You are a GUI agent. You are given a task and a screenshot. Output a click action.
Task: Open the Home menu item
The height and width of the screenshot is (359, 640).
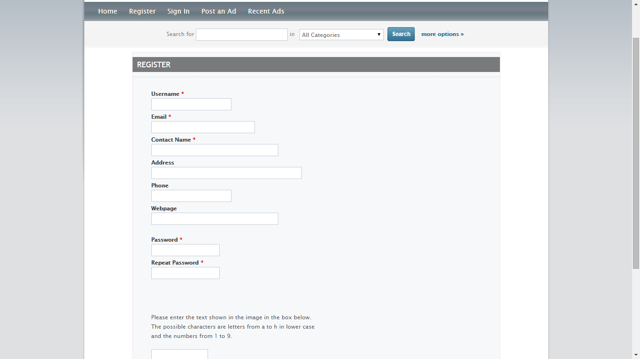pyautogui.click(x=107, y=11)
